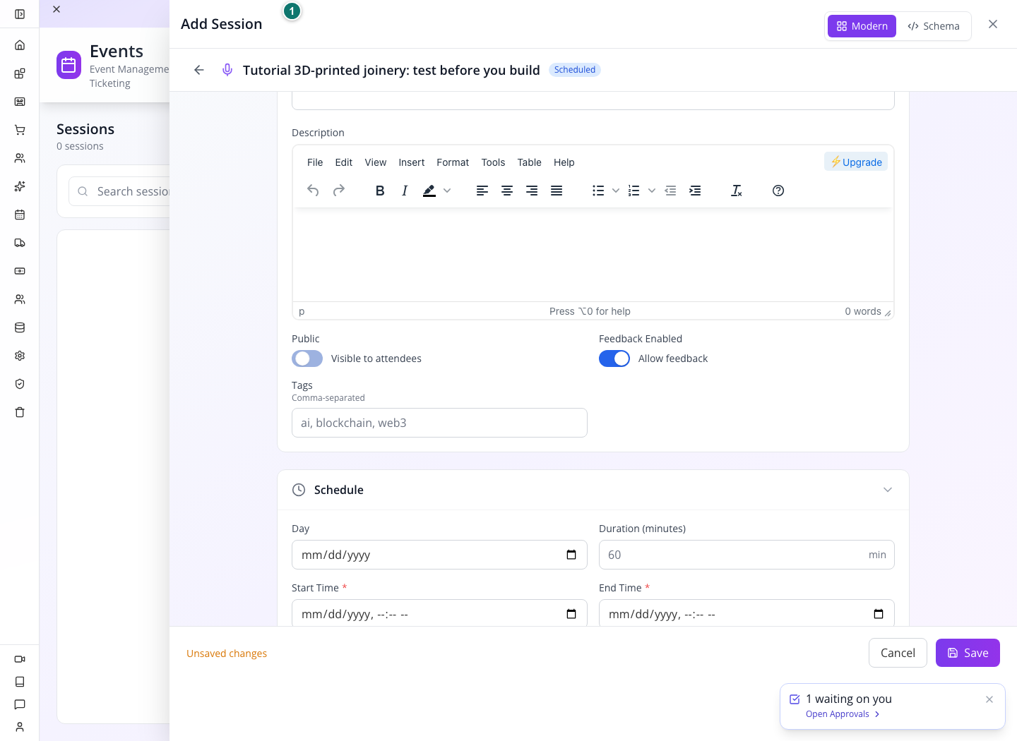The image size is (1017, 741).
Task: Clear formatting in the editor
Action: pyautogui.click(x=737, y=191)
